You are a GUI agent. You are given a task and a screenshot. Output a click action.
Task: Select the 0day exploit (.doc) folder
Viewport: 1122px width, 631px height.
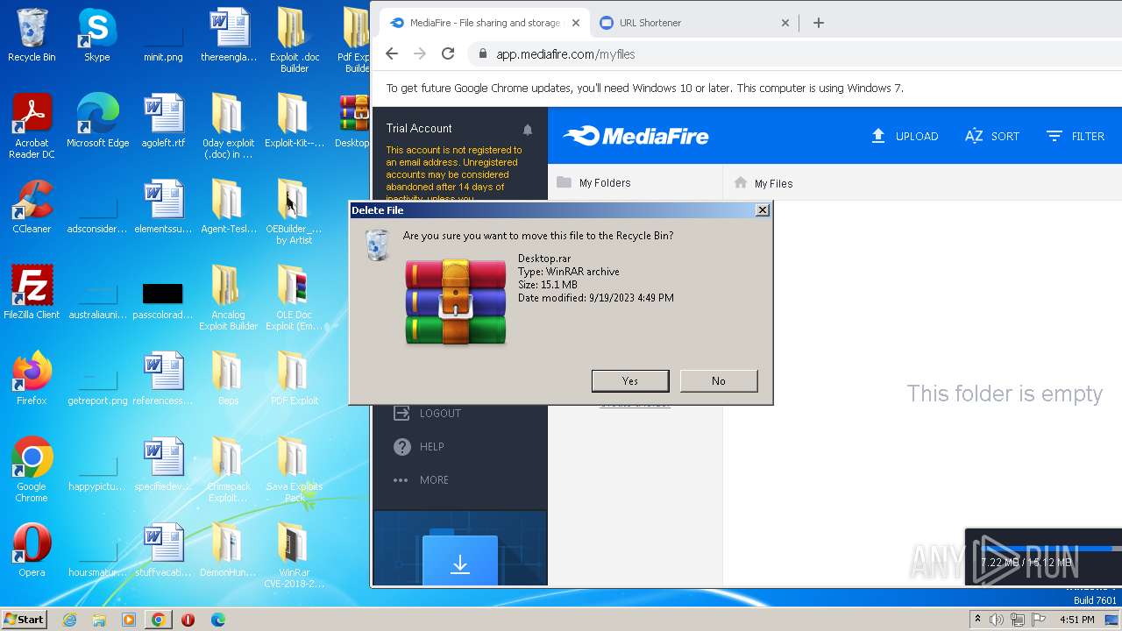click(228, 126)
